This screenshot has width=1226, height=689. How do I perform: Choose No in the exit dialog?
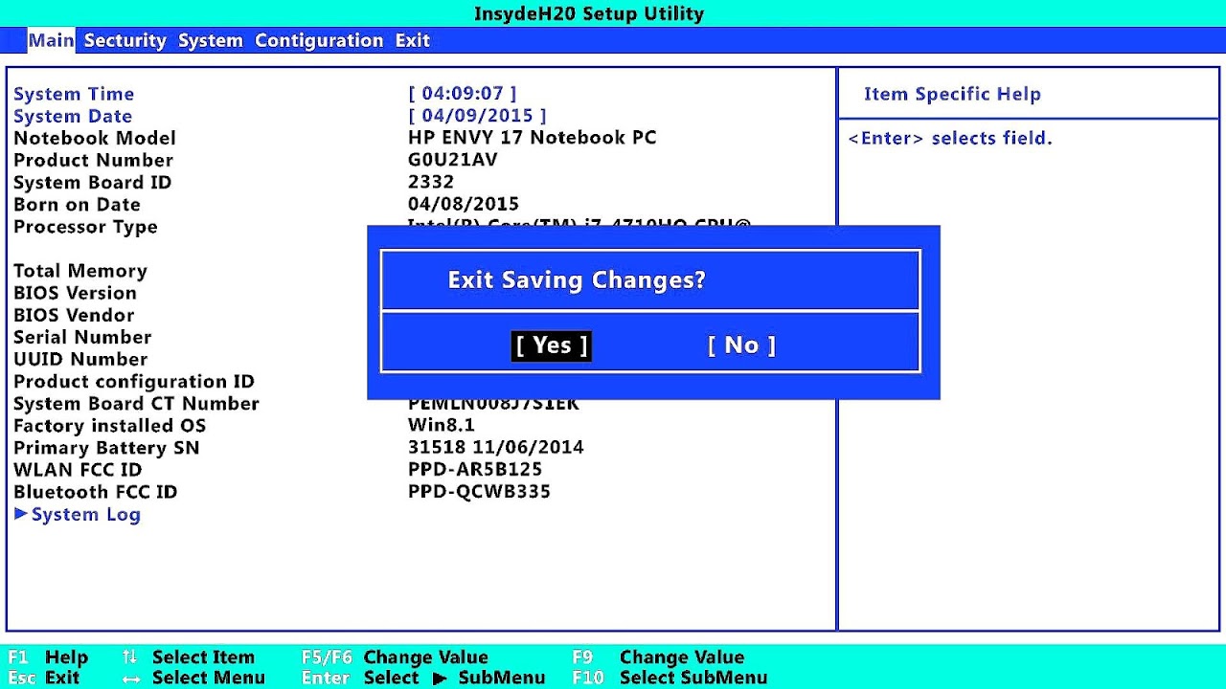(741, 345)
